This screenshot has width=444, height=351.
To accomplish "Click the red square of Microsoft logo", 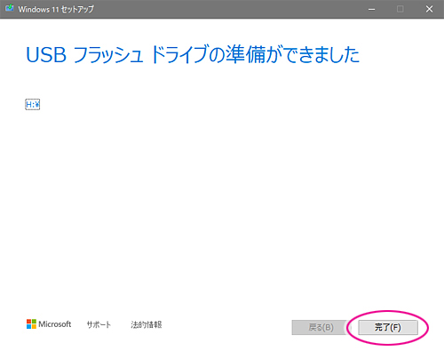I will coord(28,322).
